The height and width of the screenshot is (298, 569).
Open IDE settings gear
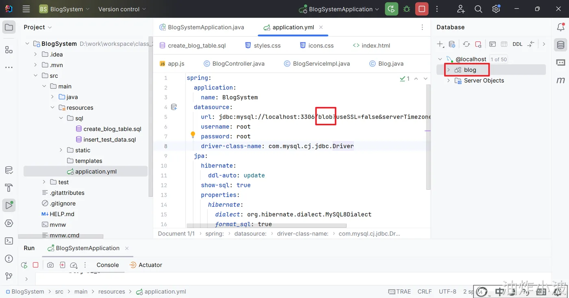click(x=496, y=9)
